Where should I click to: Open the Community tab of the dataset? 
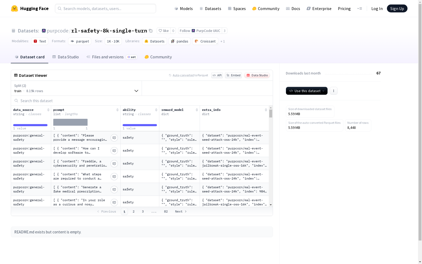point(158,57)
